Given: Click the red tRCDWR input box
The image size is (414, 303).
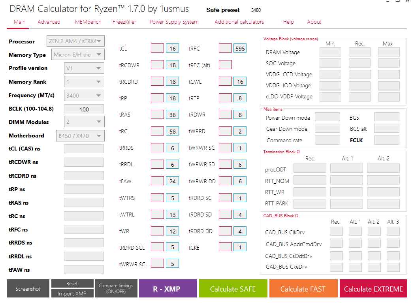Looking at the screenshot, I should [157, 65].
